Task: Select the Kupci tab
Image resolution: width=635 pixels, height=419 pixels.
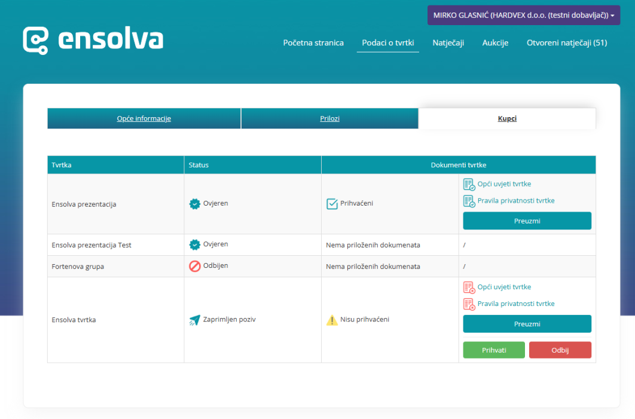Action: click(x=507, y=118)
